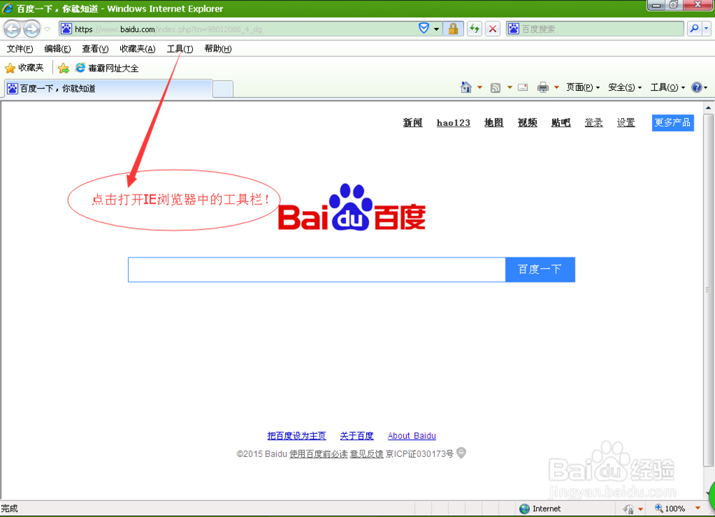Image resolution: width=715 pixels, height=517 pixels.
Task: Click the add-to-favorites-bar star icon
Action: (x=64, y=69)
